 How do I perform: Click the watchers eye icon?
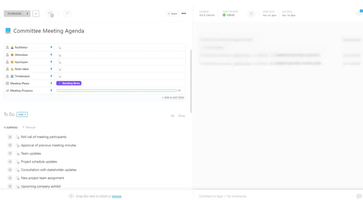pyautogui.click(x=359, y=13)
